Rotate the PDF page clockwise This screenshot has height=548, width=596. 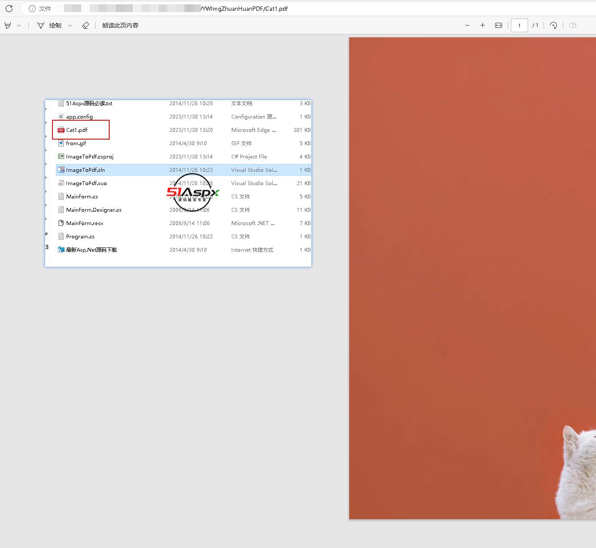point(553,25)
